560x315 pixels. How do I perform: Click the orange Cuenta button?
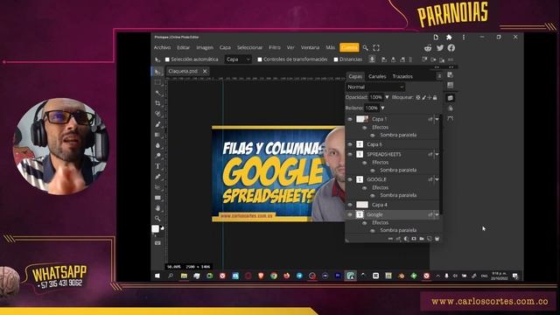(349, 47)
